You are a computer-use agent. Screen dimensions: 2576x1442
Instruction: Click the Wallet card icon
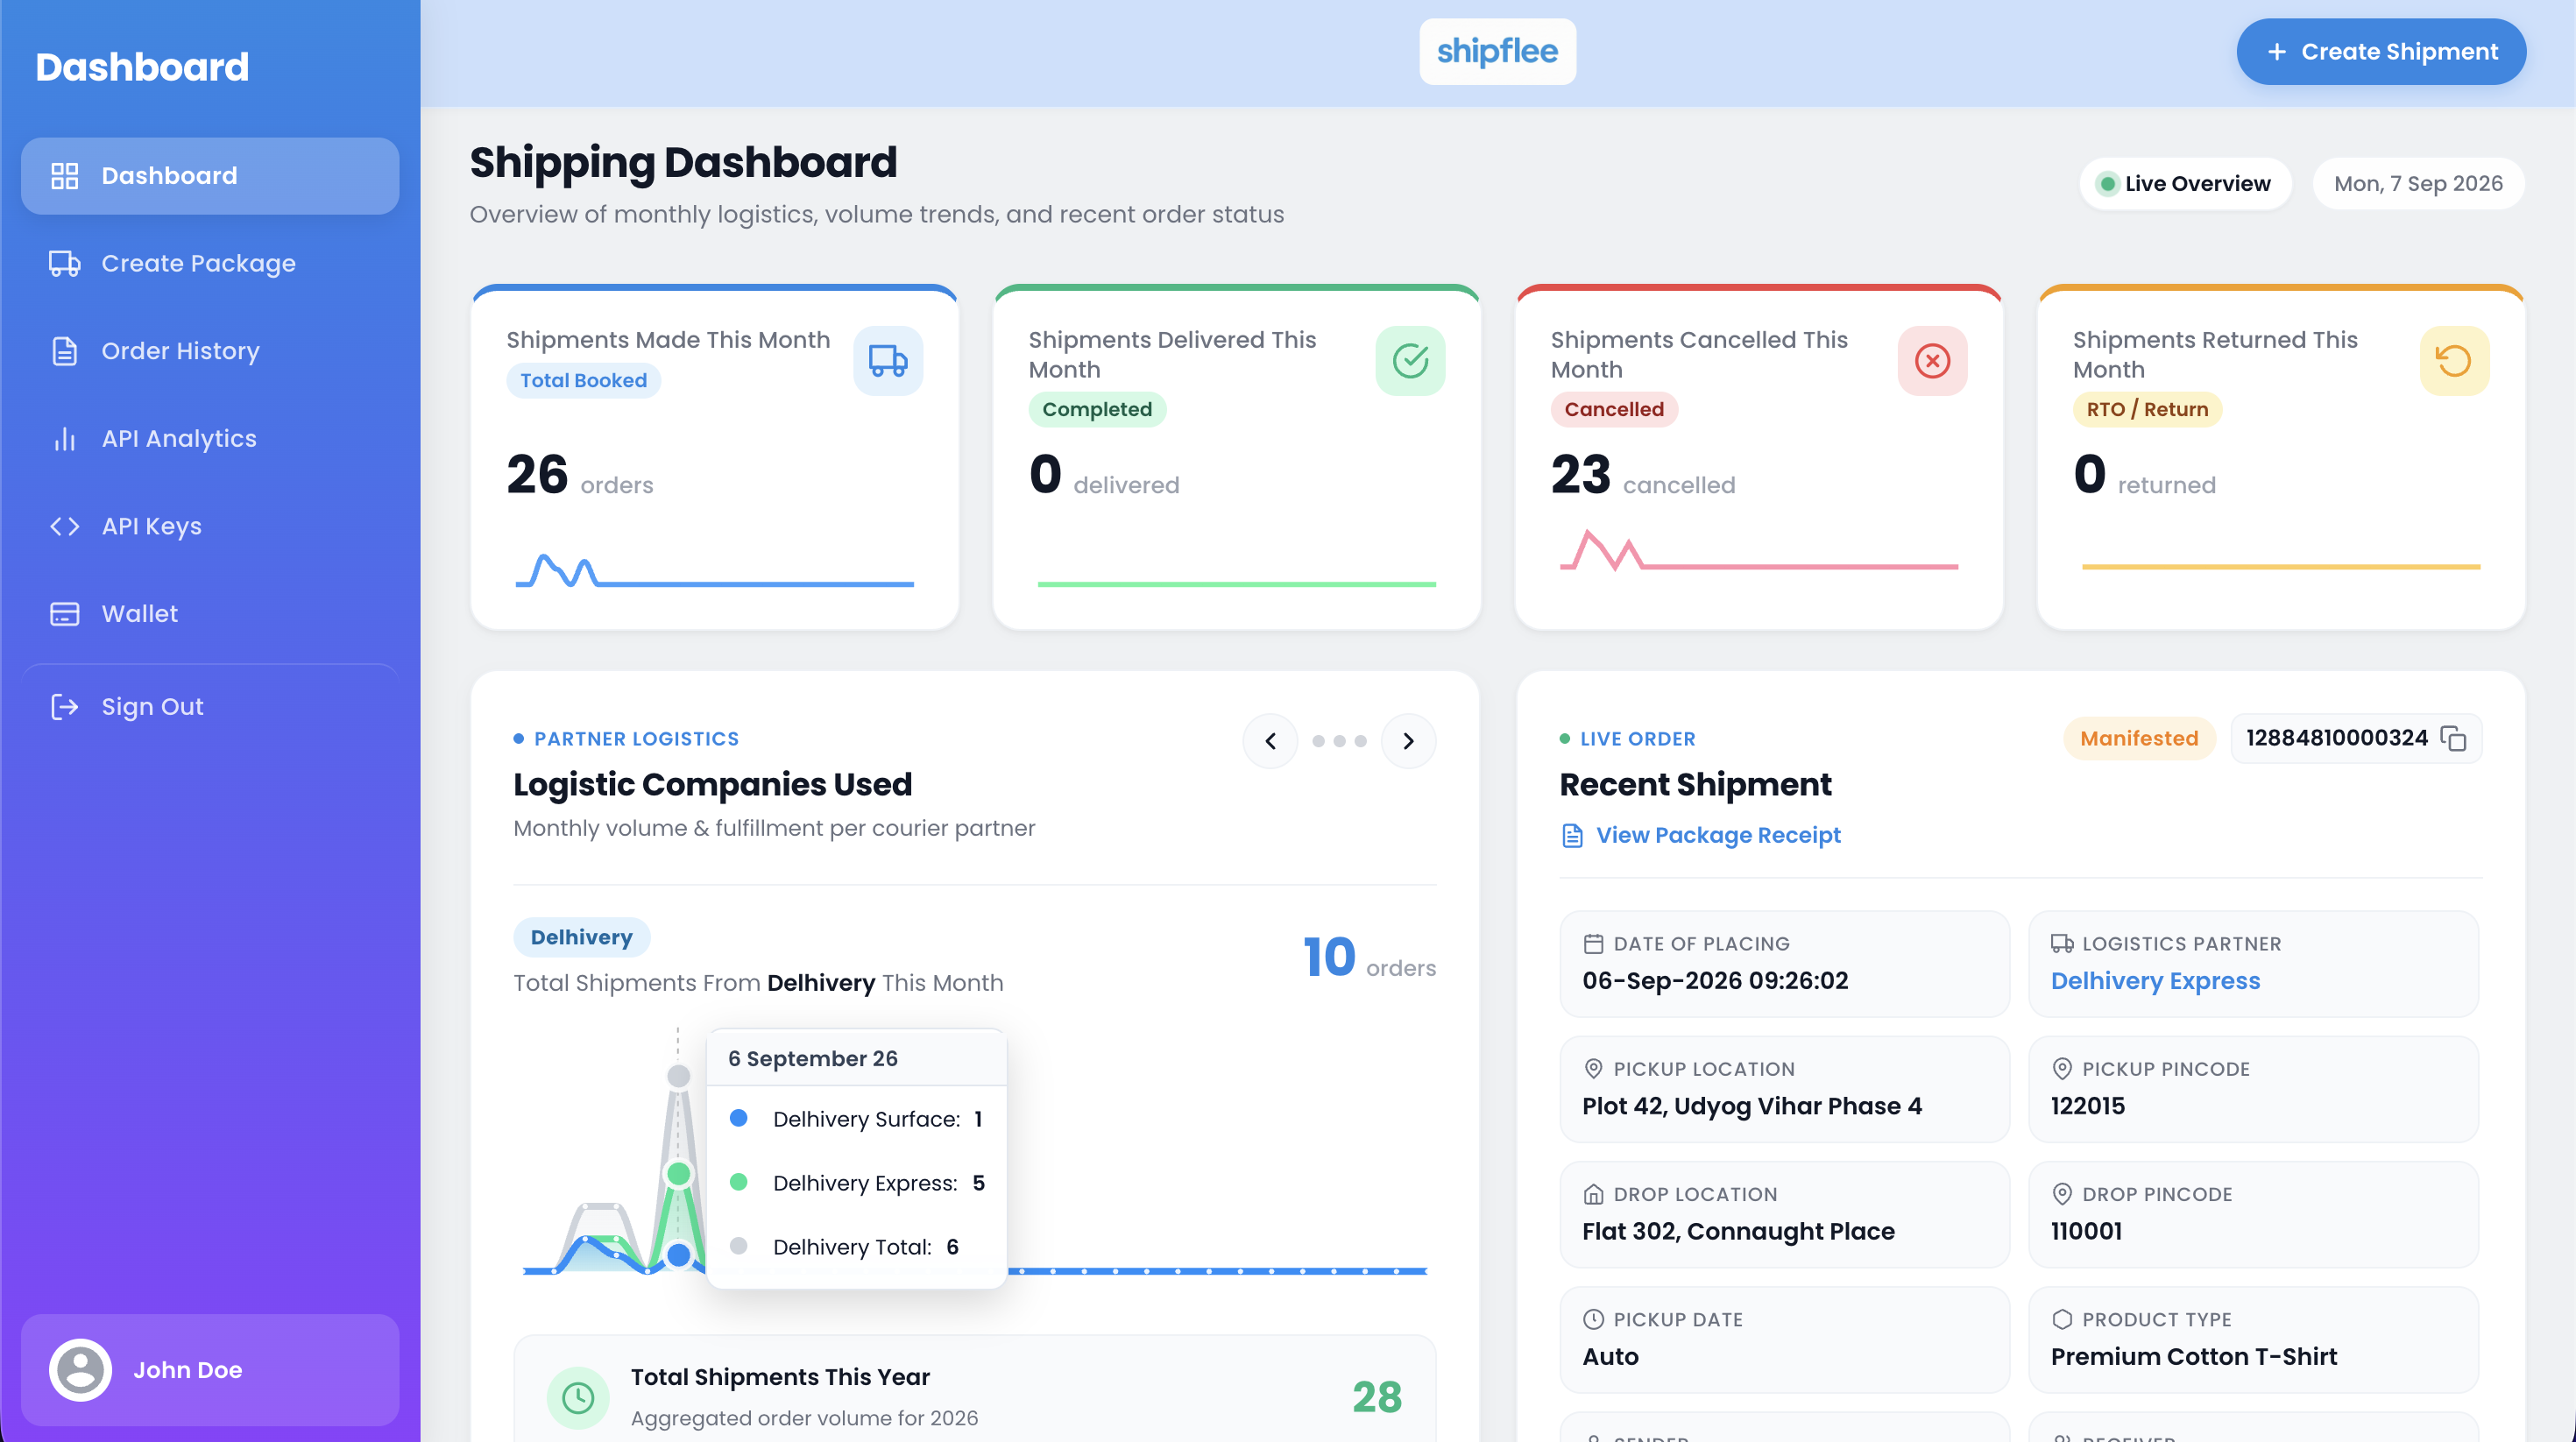65,614
